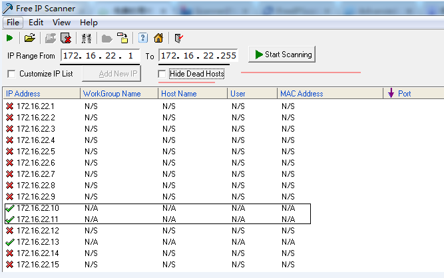Open the Edit menu

(x=36, y=23)
